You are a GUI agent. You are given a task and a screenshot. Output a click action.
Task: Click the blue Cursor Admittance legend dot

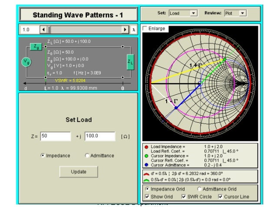(x=146, y=165)
